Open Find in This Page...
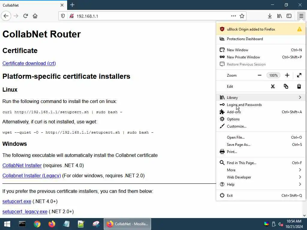Image resolution: width=307 pixels, height=230 pixels. [261, 163]
